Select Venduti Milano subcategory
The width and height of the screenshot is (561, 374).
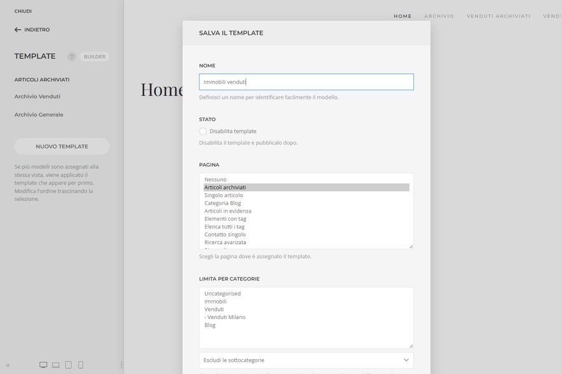[x=306, y=317]
